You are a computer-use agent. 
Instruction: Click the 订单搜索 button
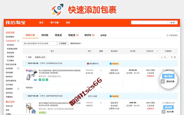point(63,43)
